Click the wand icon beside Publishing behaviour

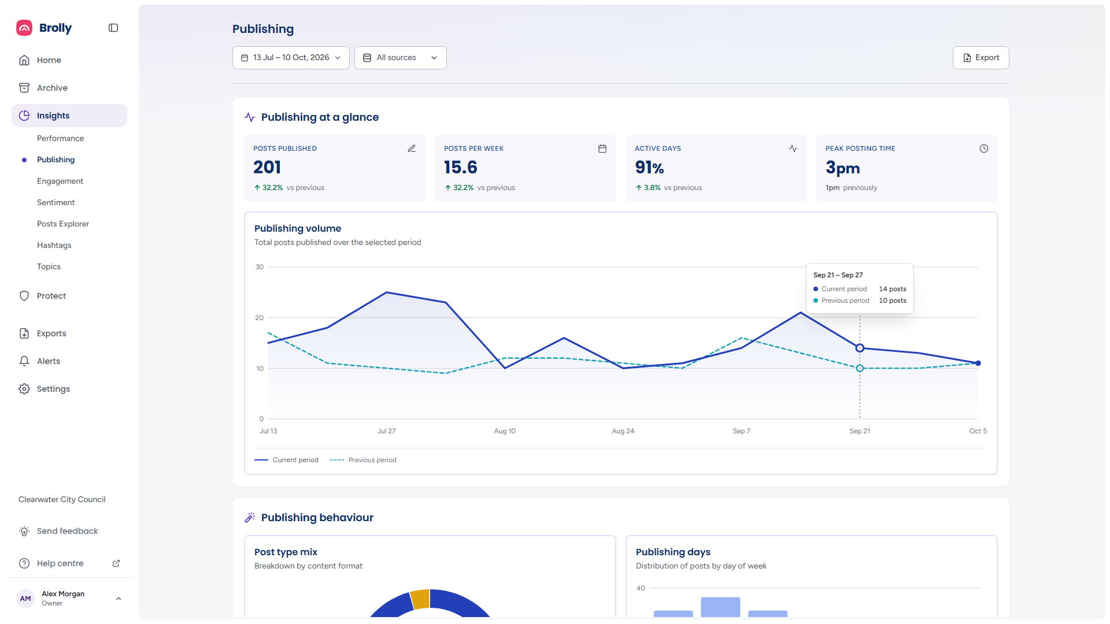pos(250,518)
